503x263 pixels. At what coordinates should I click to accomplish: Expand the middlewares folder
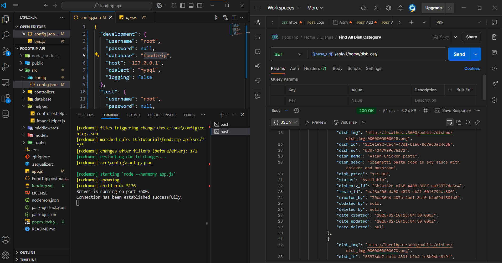pos(42,128)
